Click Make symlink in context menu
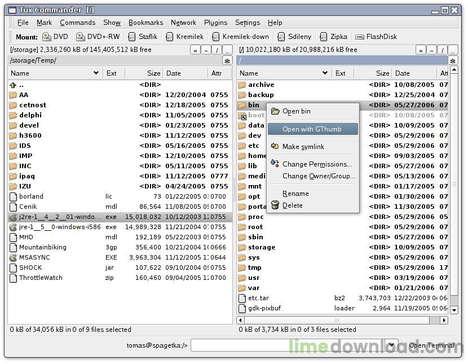 click(x=303, y=147)
